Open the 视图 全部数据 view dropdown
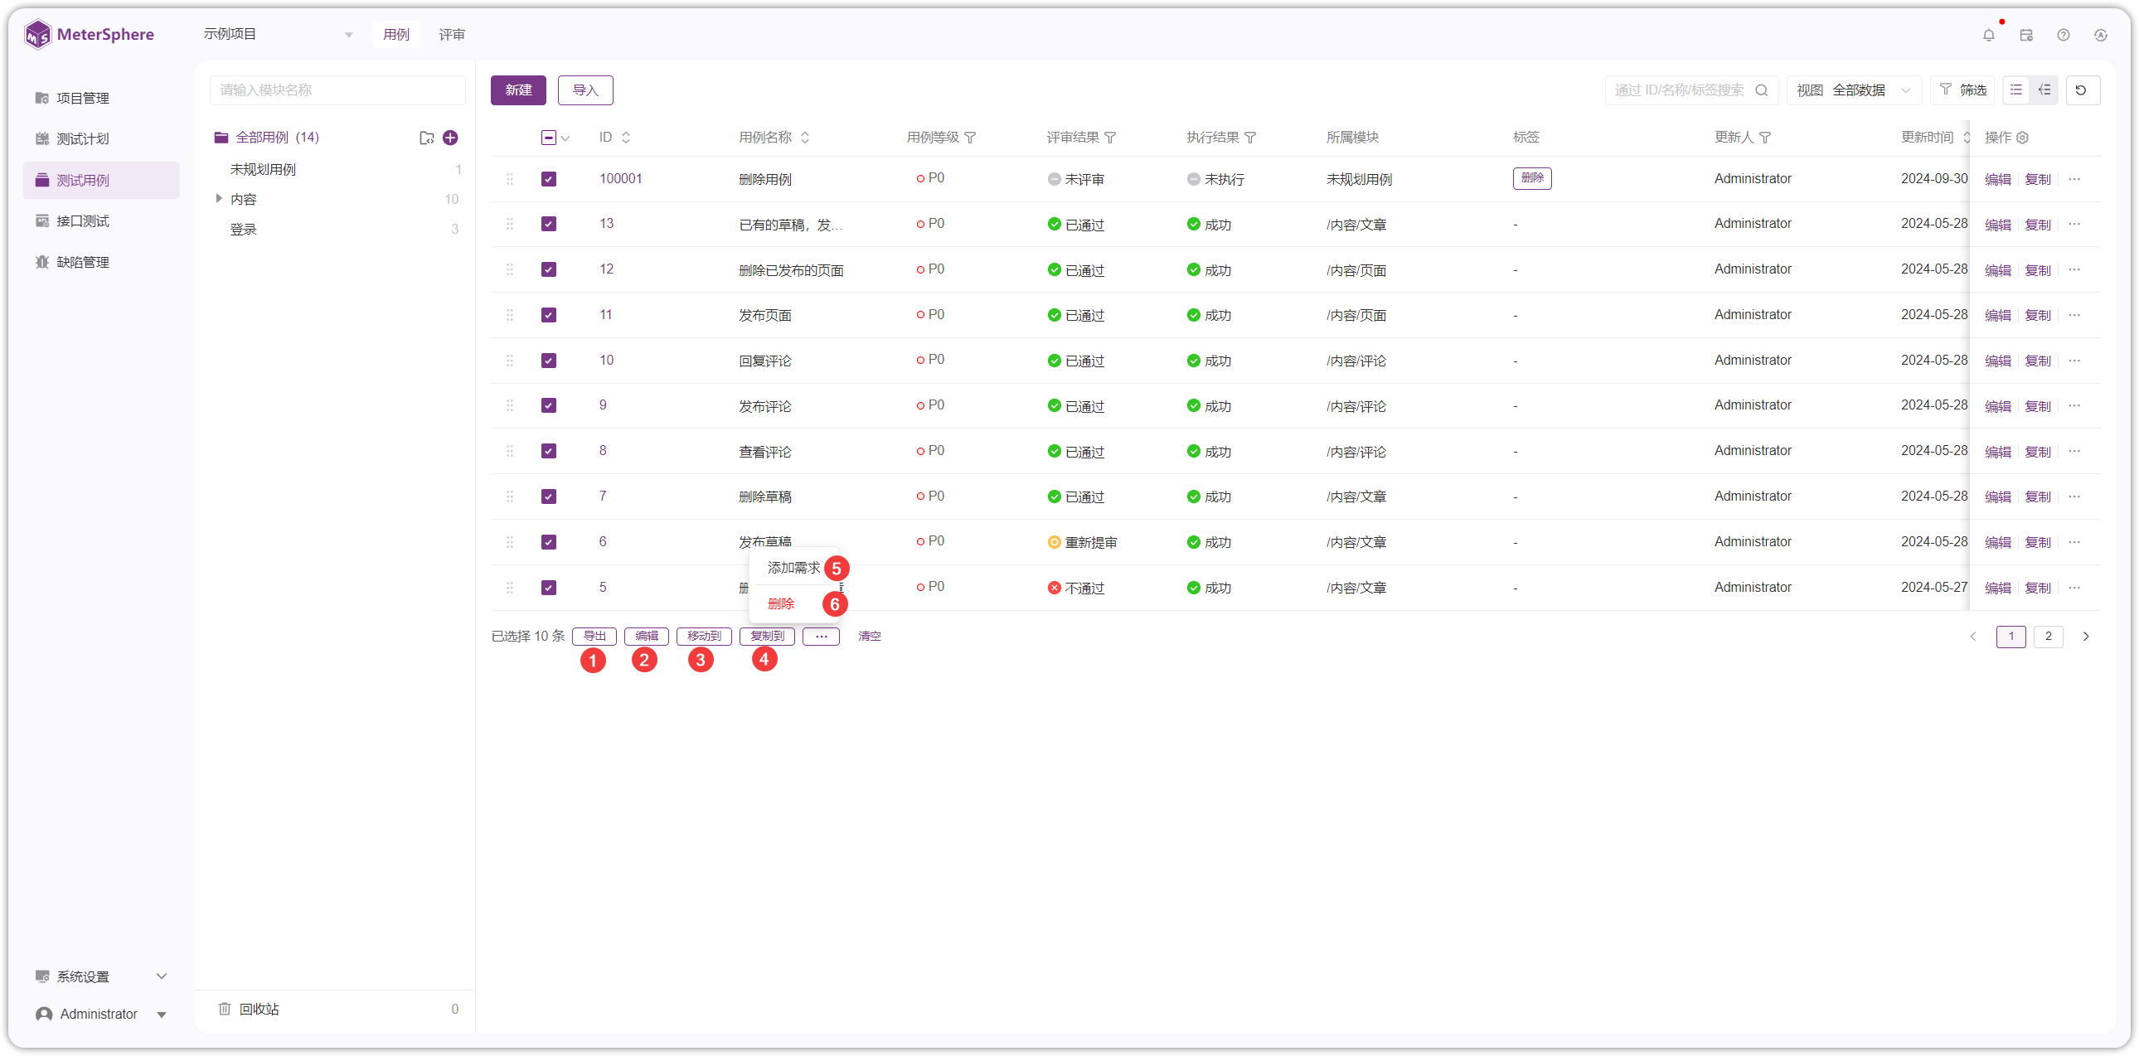This screenshot has height=1056, width=2139. click(1853, 90)
